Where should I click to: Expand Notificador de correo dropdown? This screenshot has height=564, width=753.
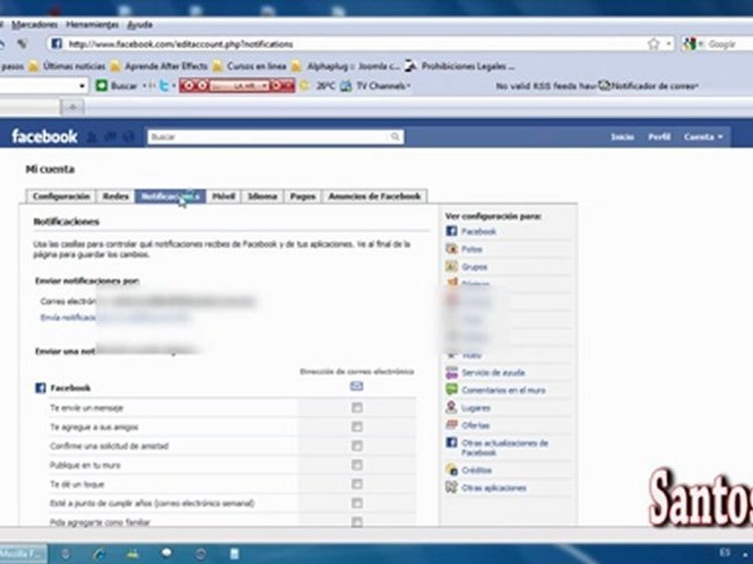click(x=697, y=86)
